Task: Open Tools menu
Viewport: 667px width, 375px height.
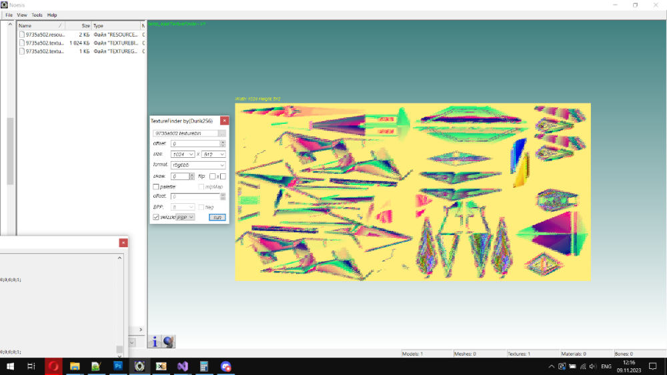Action: [37, 15]
